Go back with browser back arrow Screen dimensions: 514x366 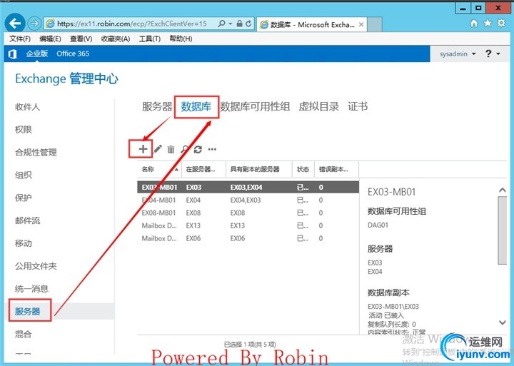[15, 24]
